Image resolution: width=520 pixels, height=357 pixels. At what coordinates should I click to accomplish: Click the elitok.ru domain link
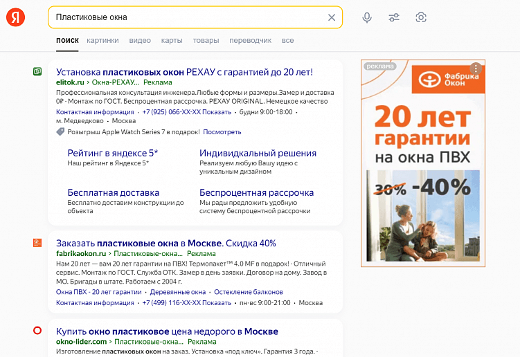point(70,82)
